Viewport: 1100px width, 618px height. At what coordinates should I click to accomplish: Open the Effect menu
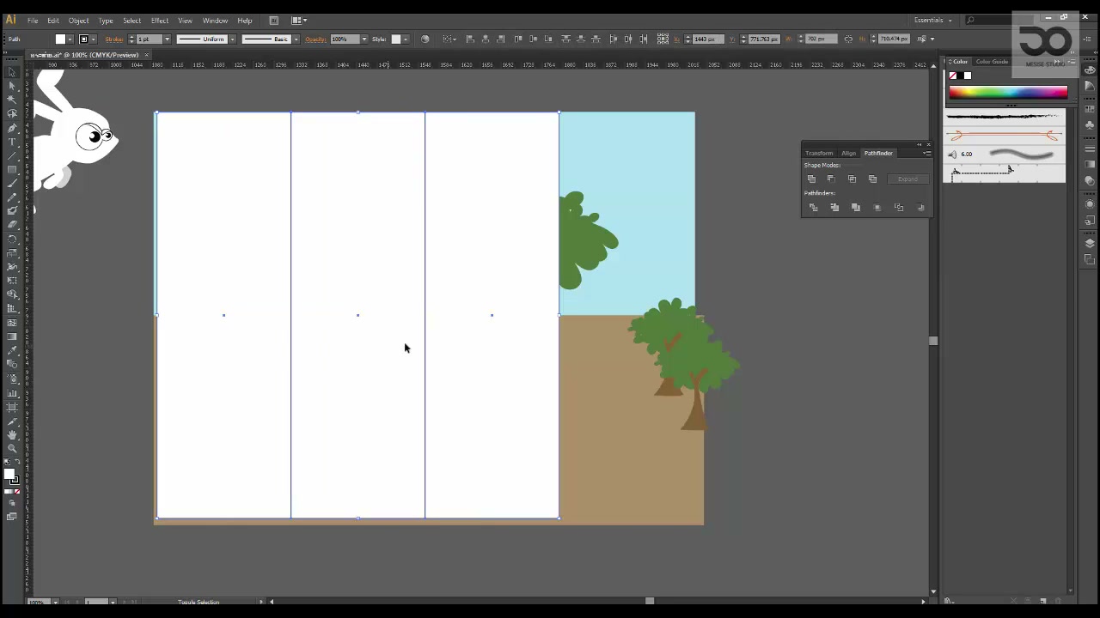(160, 21)
